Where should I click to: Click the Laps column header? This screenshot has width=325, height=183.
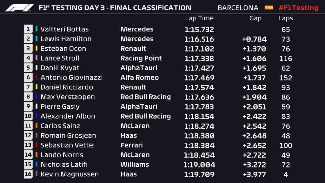(x=286, y=18)
